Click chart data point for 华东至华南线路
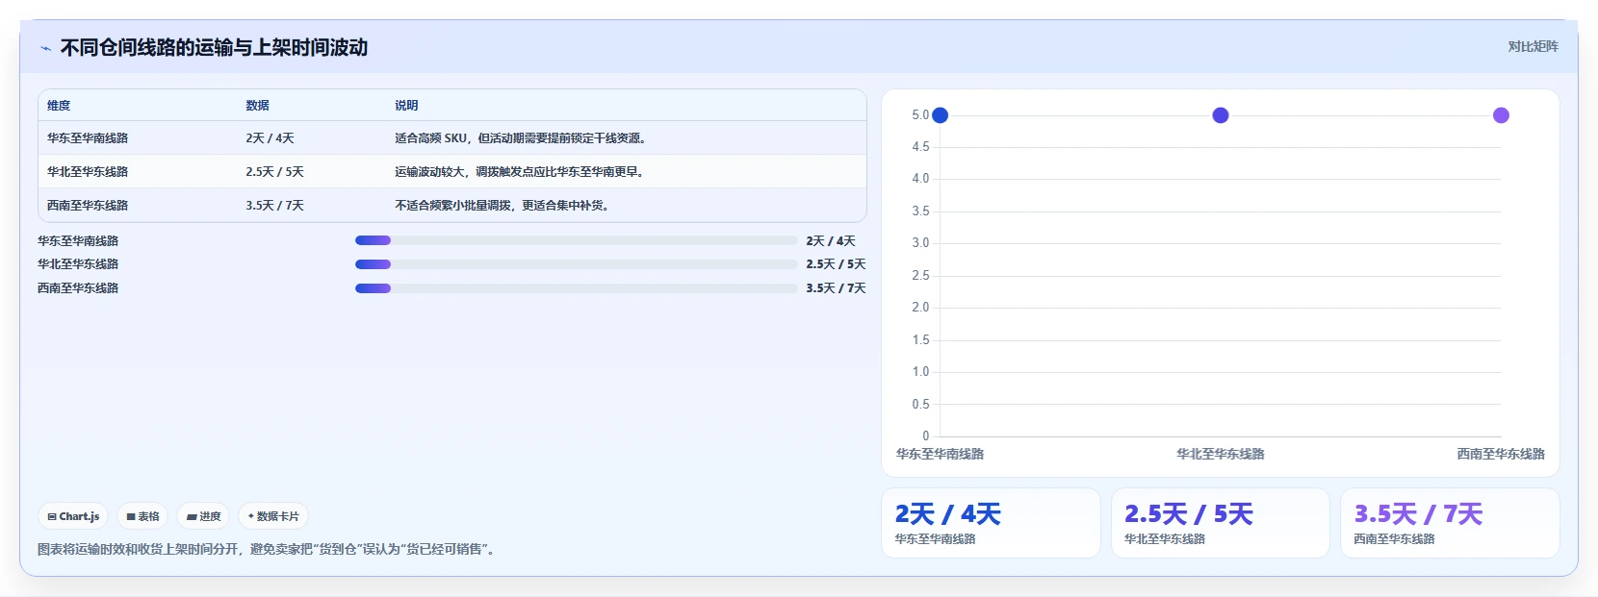1598x597 pixels. 941,115
